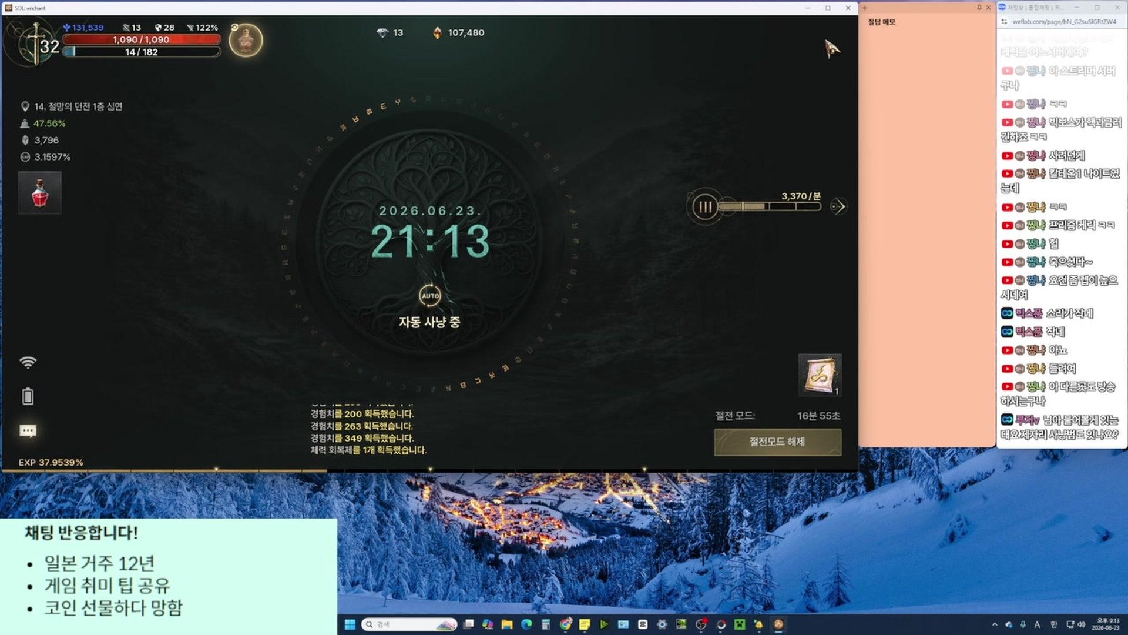Open the Minecraft creeper taskbar icon
Viewport: 1128px width, 635px height.
[740, 624]
